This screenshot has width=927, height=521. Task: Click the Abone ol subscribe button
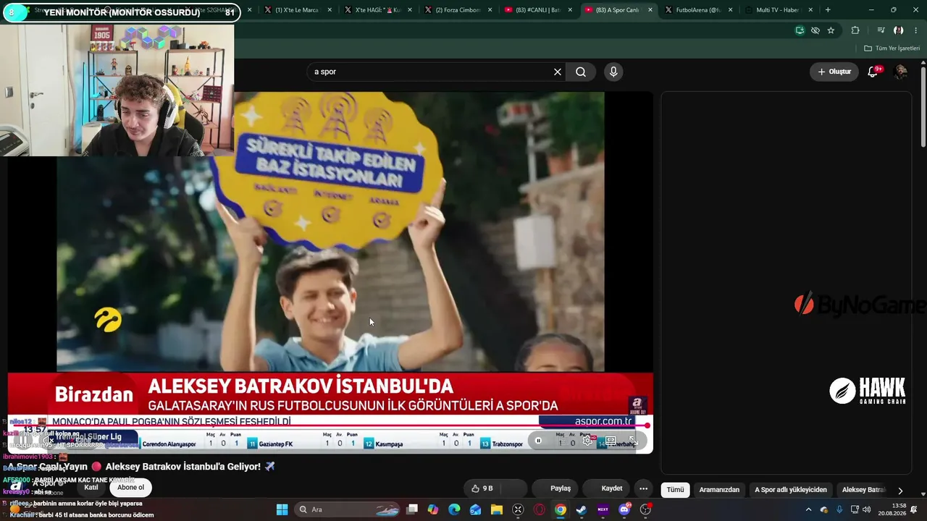tap(131, 488)
